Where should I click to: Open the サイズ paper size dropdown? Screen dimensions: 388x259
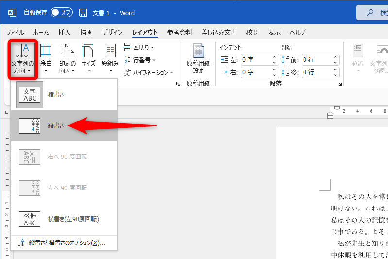(x=88, y=58)
